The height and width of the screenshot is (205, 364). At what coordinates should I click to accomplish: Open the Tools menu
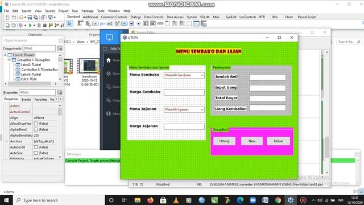(101, 11)
